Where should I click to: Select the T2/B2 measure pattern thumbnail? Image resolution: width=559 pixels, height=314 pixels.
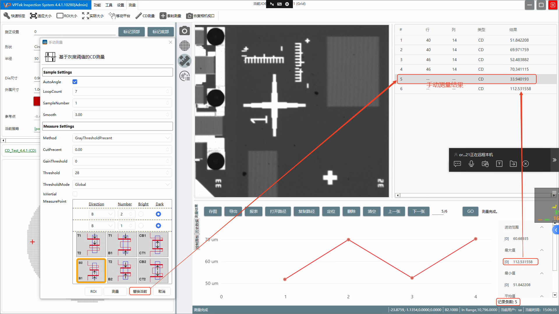[122, 271]
